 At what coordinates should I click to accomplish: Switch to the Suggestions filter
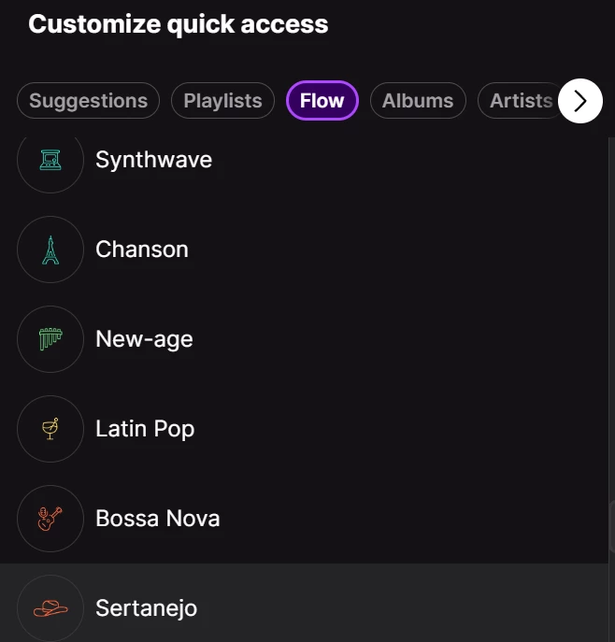[x=88, y=101]
